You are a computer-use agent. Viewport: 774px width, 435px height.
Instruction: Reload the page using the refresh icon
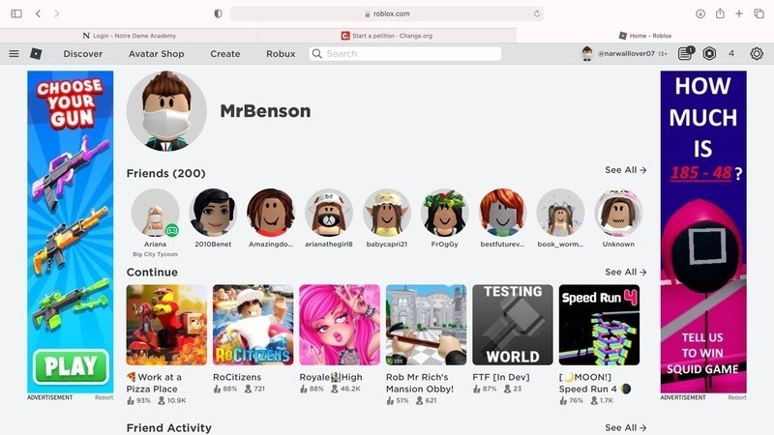tap(537, 14)
